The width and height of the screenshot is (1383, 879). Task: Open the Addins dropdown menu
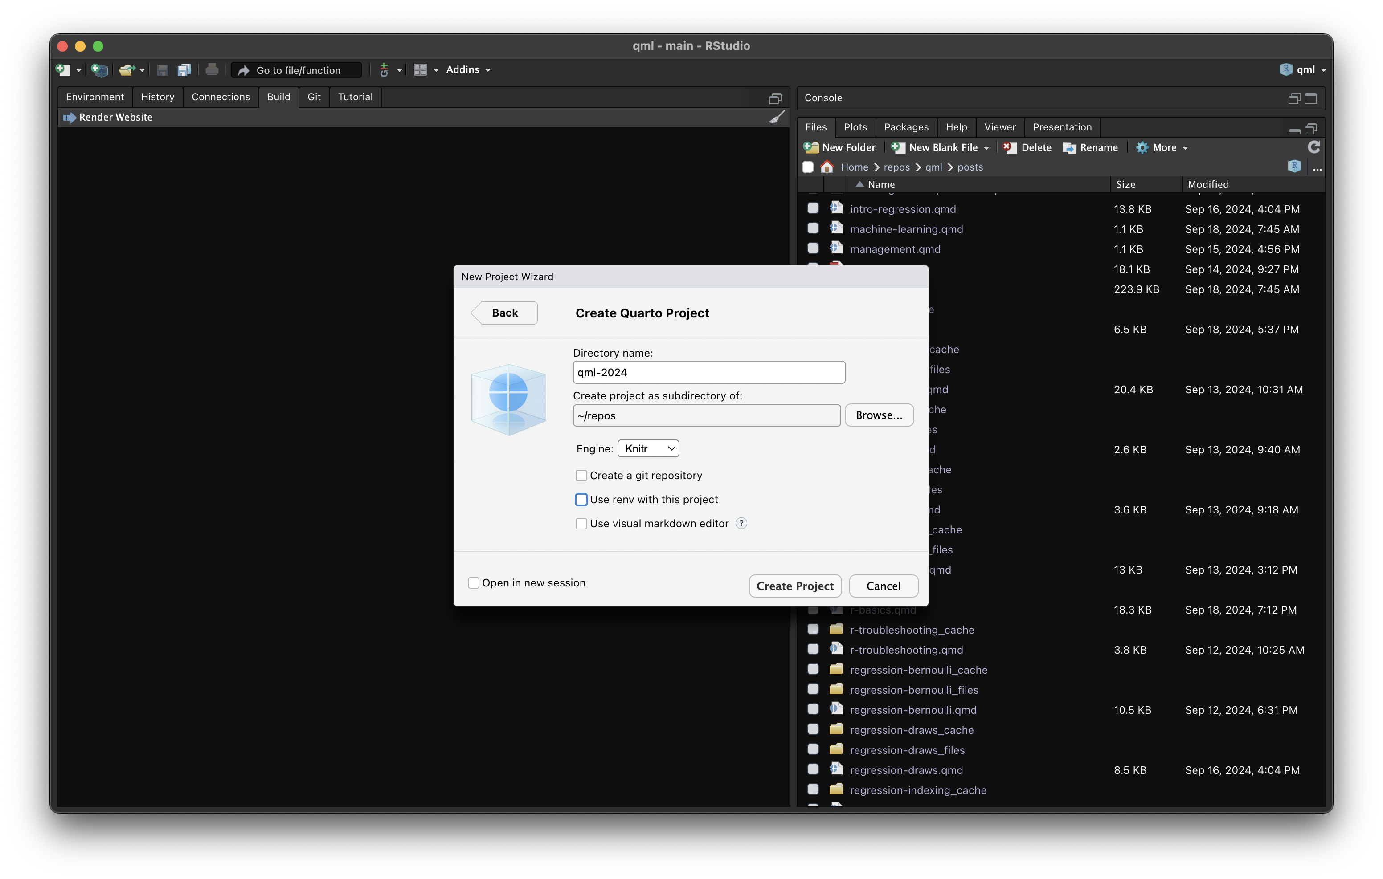(468, 69)
